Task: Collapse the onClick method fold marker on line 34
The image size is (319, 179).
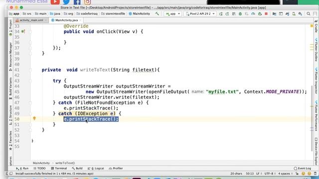Action: 30,32
